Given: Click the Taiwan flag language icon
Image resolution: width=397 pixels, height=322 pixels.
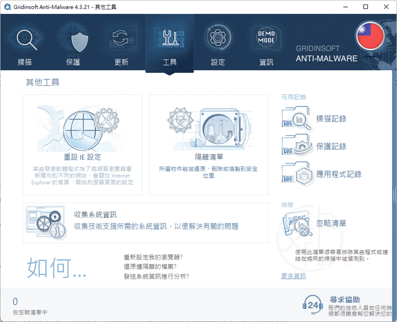Looking at the screenshot, I should pos(370,36).
